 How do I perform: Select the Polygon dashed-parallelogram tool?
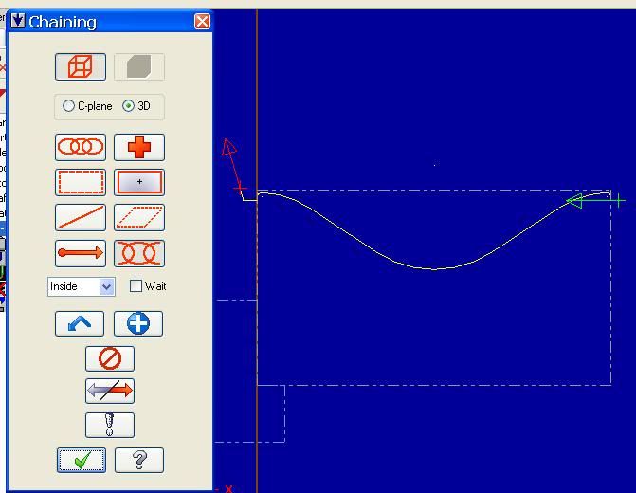139,217
